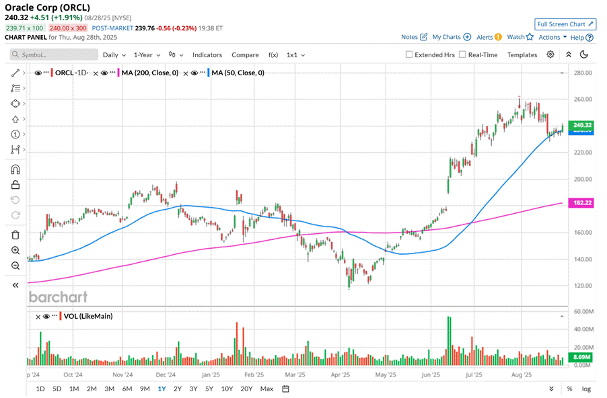The width and height of the screenshot is (607, 398).
Task: Open the 1-Year period dropdown
Action: coord(147,55)
